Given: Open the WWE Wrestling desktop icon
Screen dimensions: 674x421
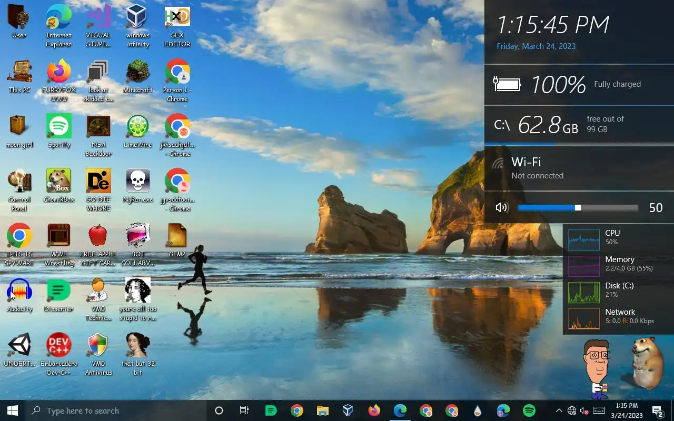Looking at the screenshot, I should pos(59,244).
